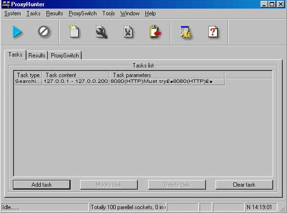Viewport: 287px width, 213px height.
Task: Open the Window menu
Action: point(130,13)
